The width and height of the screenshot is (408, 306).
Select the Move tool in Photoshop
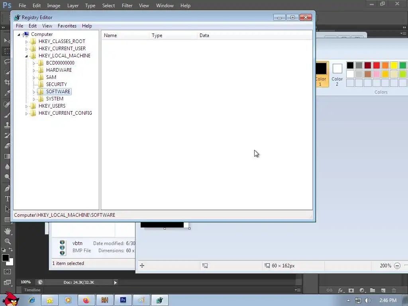coord(7,41)
